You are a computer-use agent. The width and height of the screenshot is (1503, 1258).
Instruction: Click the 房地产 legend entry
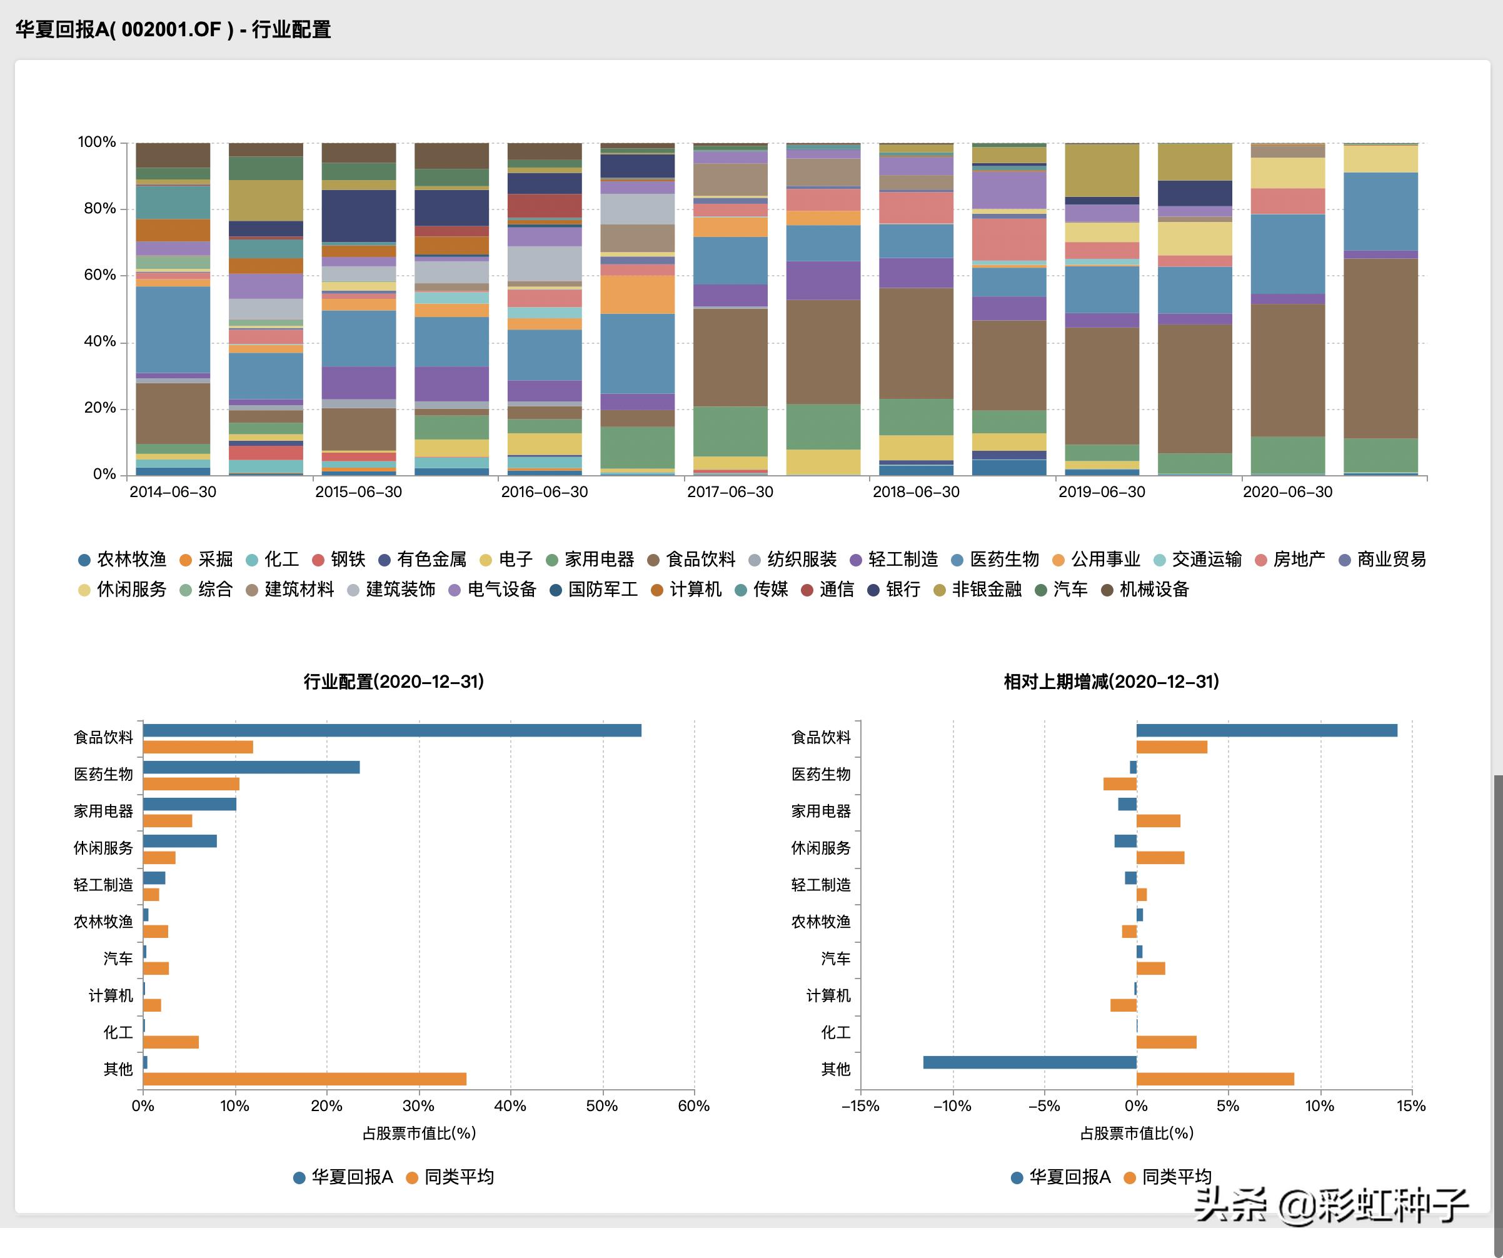pos(1299,559)
